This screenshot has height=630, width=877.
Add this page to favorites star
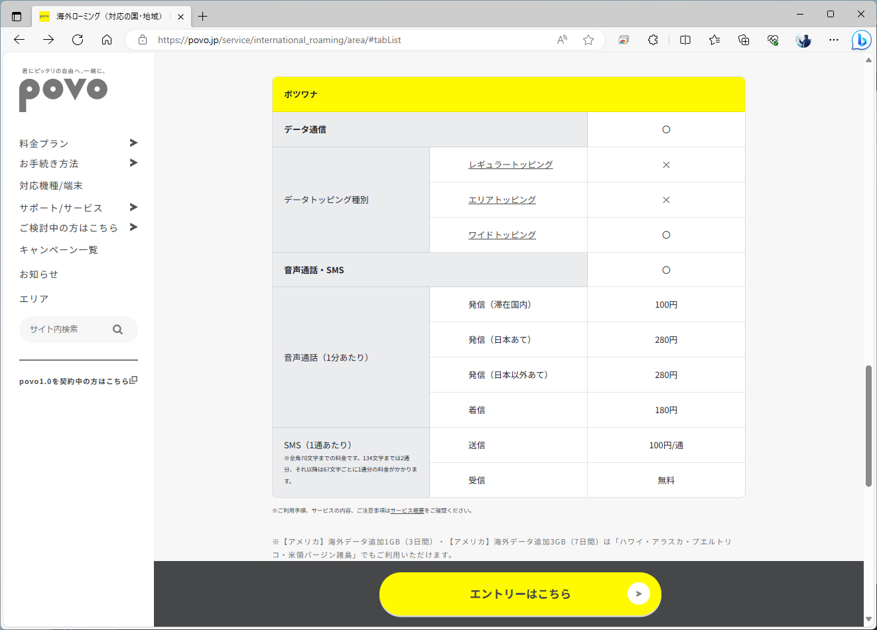[x=588, y=40]
